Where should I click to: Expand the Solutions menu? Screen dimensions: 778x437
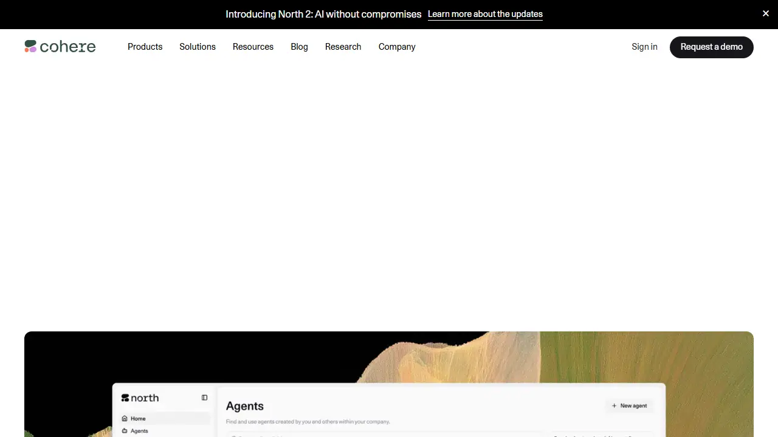(x=198, y=47)
